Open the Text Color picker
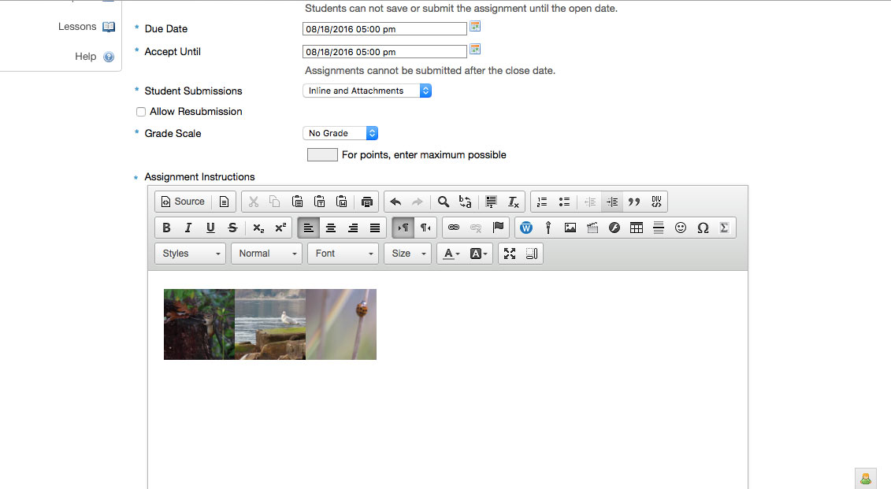Viewport: 891px width, 489px height. (451, 254)
